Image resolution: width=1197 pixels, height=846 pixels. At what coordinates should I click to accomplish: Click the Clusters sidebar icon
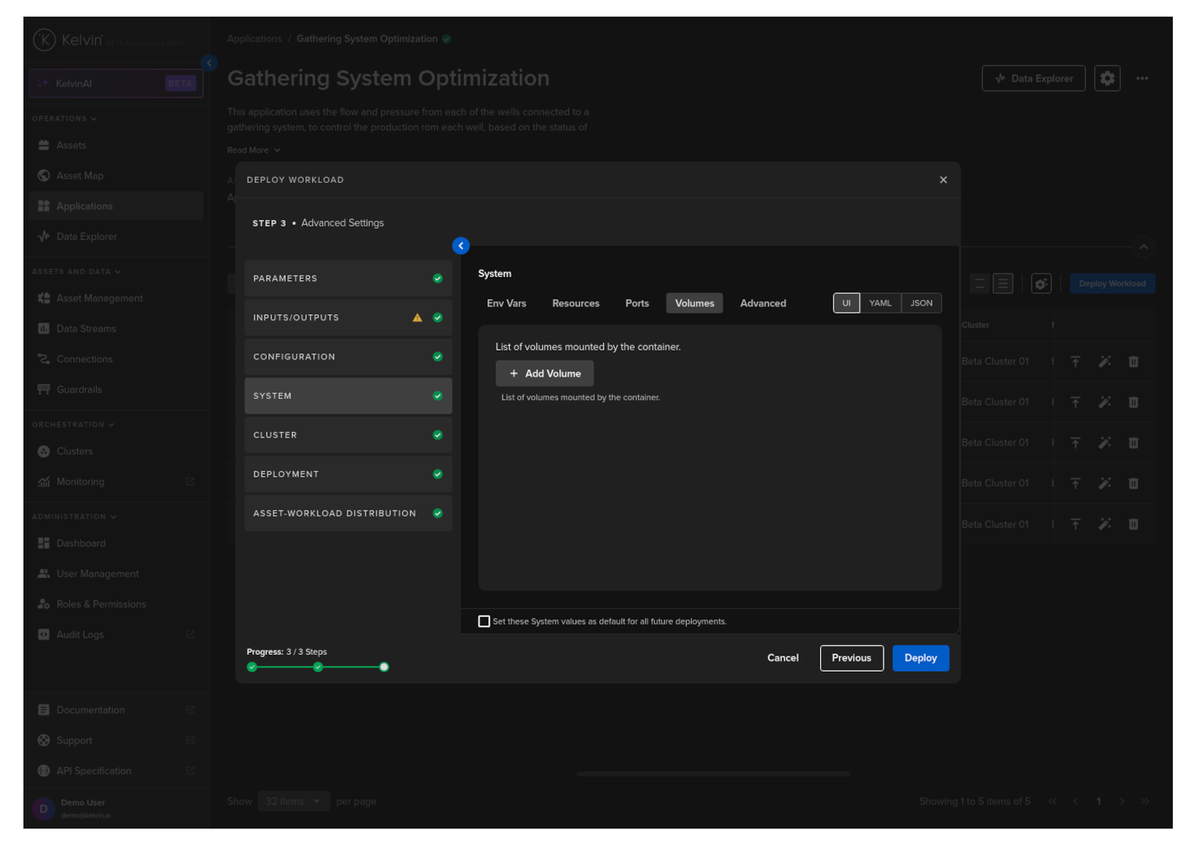click(44, 452)
